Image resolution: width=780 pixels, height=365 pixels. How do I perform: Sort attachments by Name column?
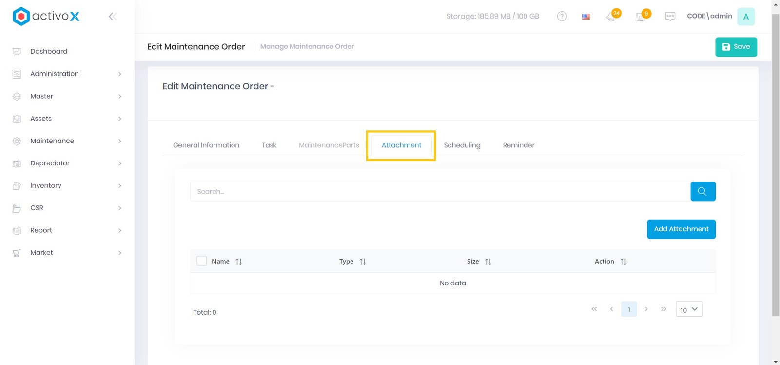[x=238, y=262]
